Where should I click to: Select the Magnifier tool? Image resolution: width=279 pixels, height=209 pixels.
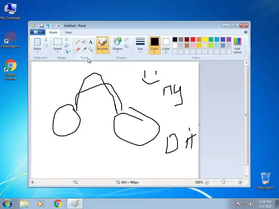90,49
